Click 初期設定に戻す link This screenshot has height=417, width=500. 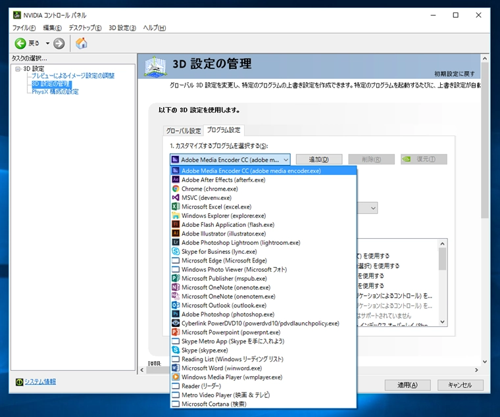(455, 74)
